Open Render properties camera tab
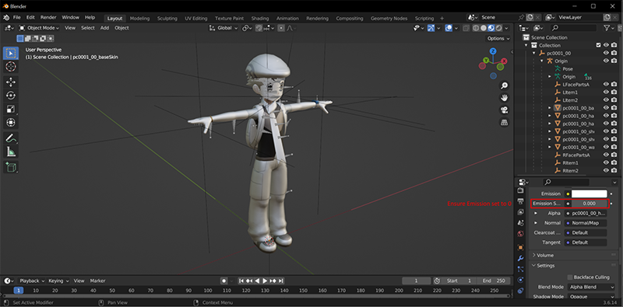623x307 pixels. tap(520, 190)
